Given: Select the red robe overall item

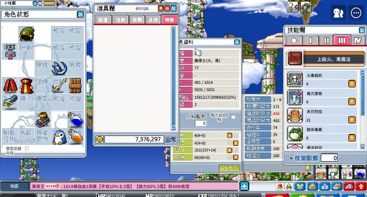Looking at the screenshot, I should pos(27,86).
